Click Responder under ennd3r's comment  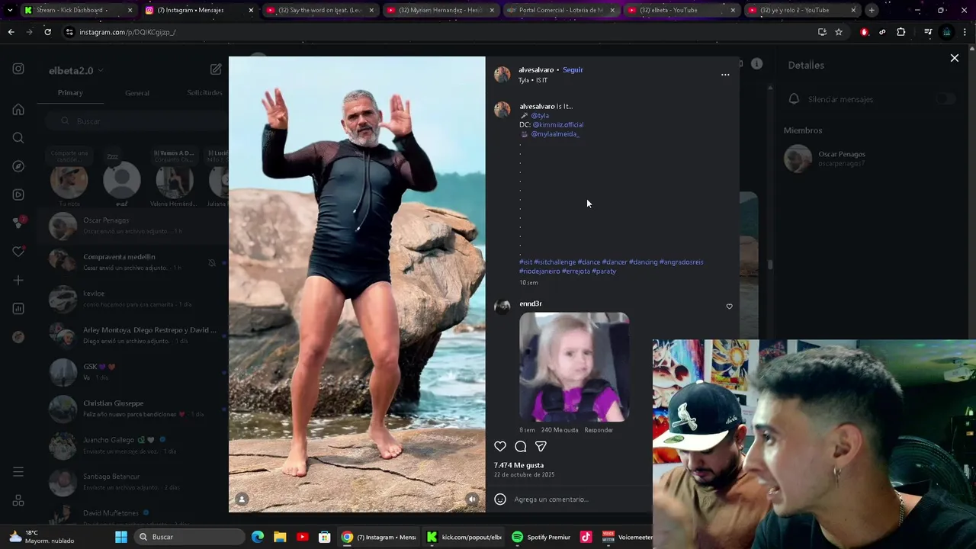pyautogui.click(x=599, y=430)
